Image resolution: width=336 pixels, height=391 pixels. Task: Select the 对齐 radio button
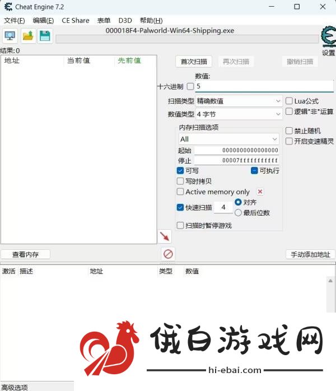click(x=238, y=202)
